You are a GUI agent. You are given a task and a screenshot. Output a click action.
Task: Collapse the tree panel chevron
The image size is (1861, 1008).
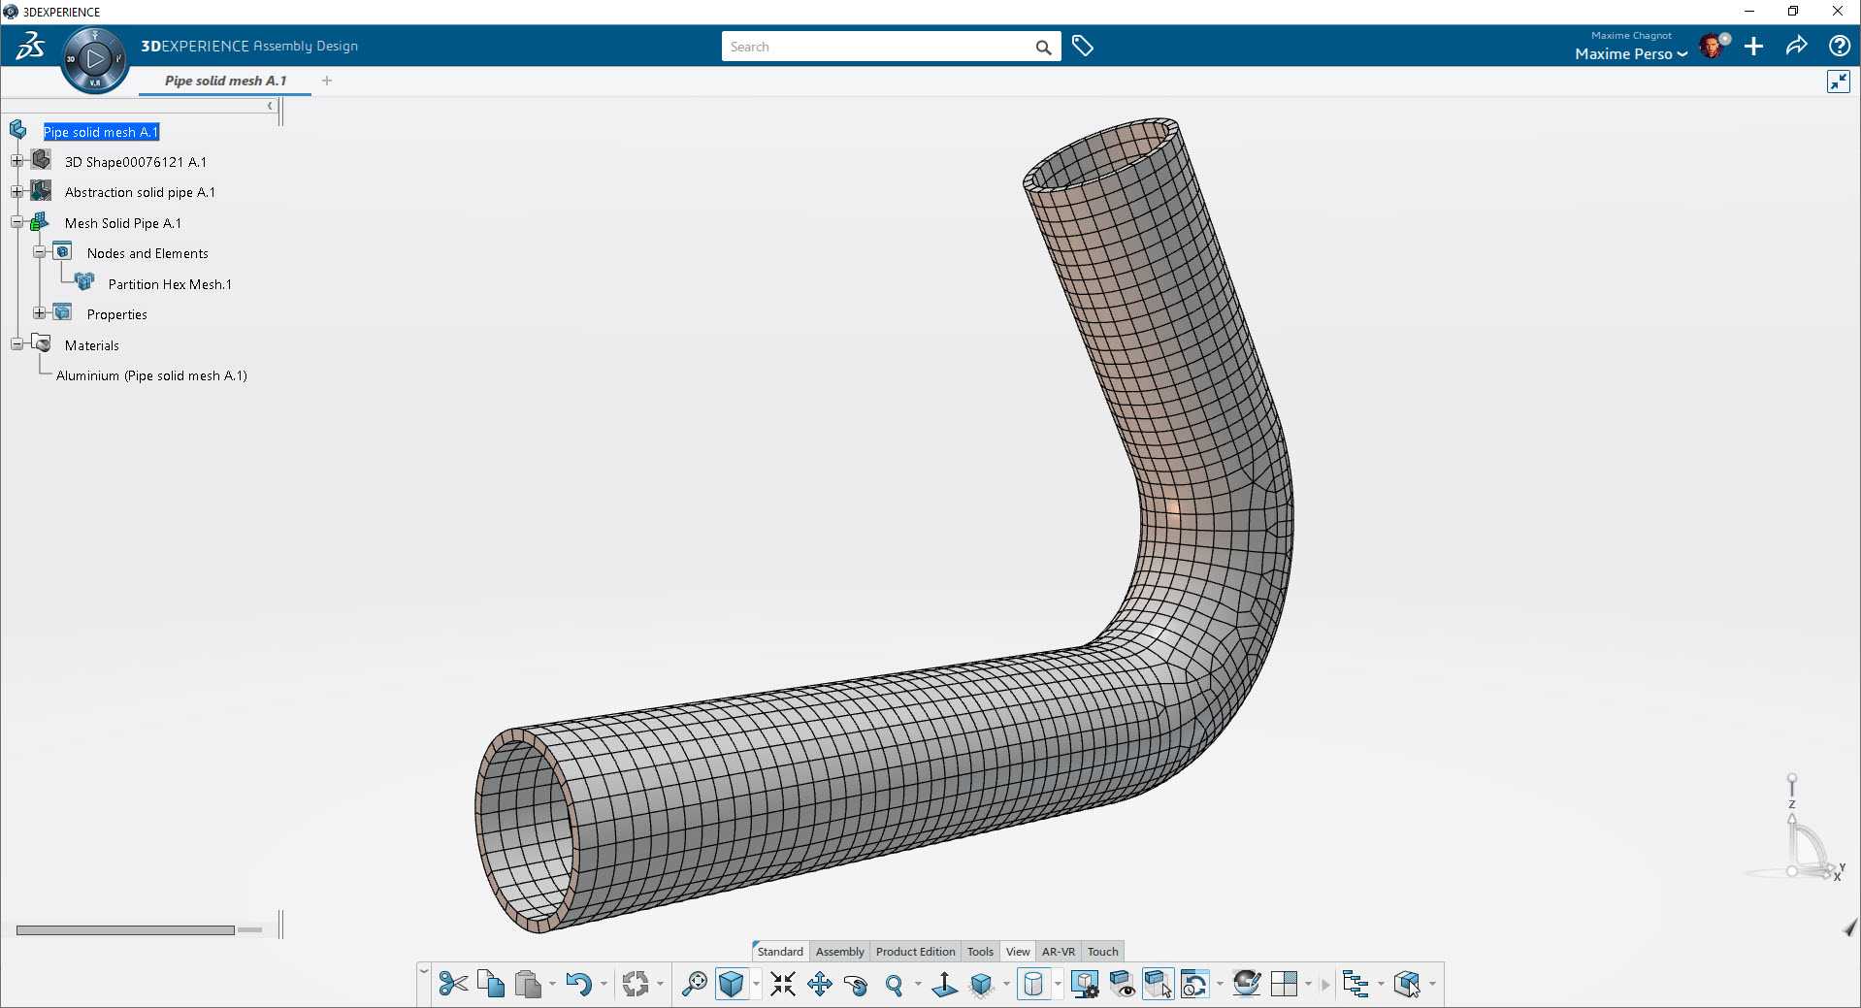point(270,106)
